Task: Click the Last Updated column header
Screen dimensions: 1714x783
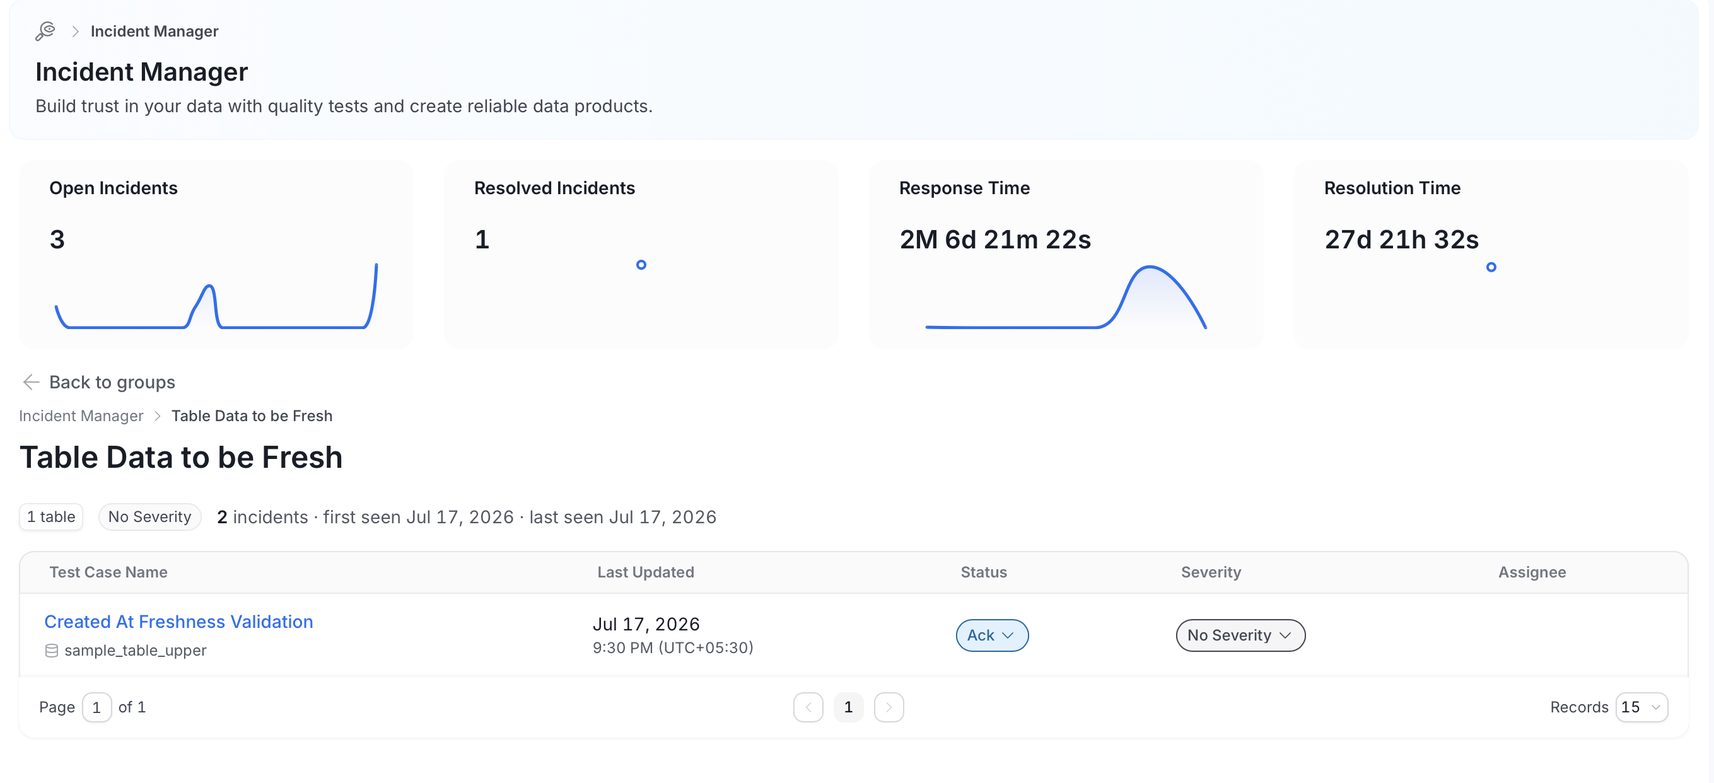Action: [645, 571]
